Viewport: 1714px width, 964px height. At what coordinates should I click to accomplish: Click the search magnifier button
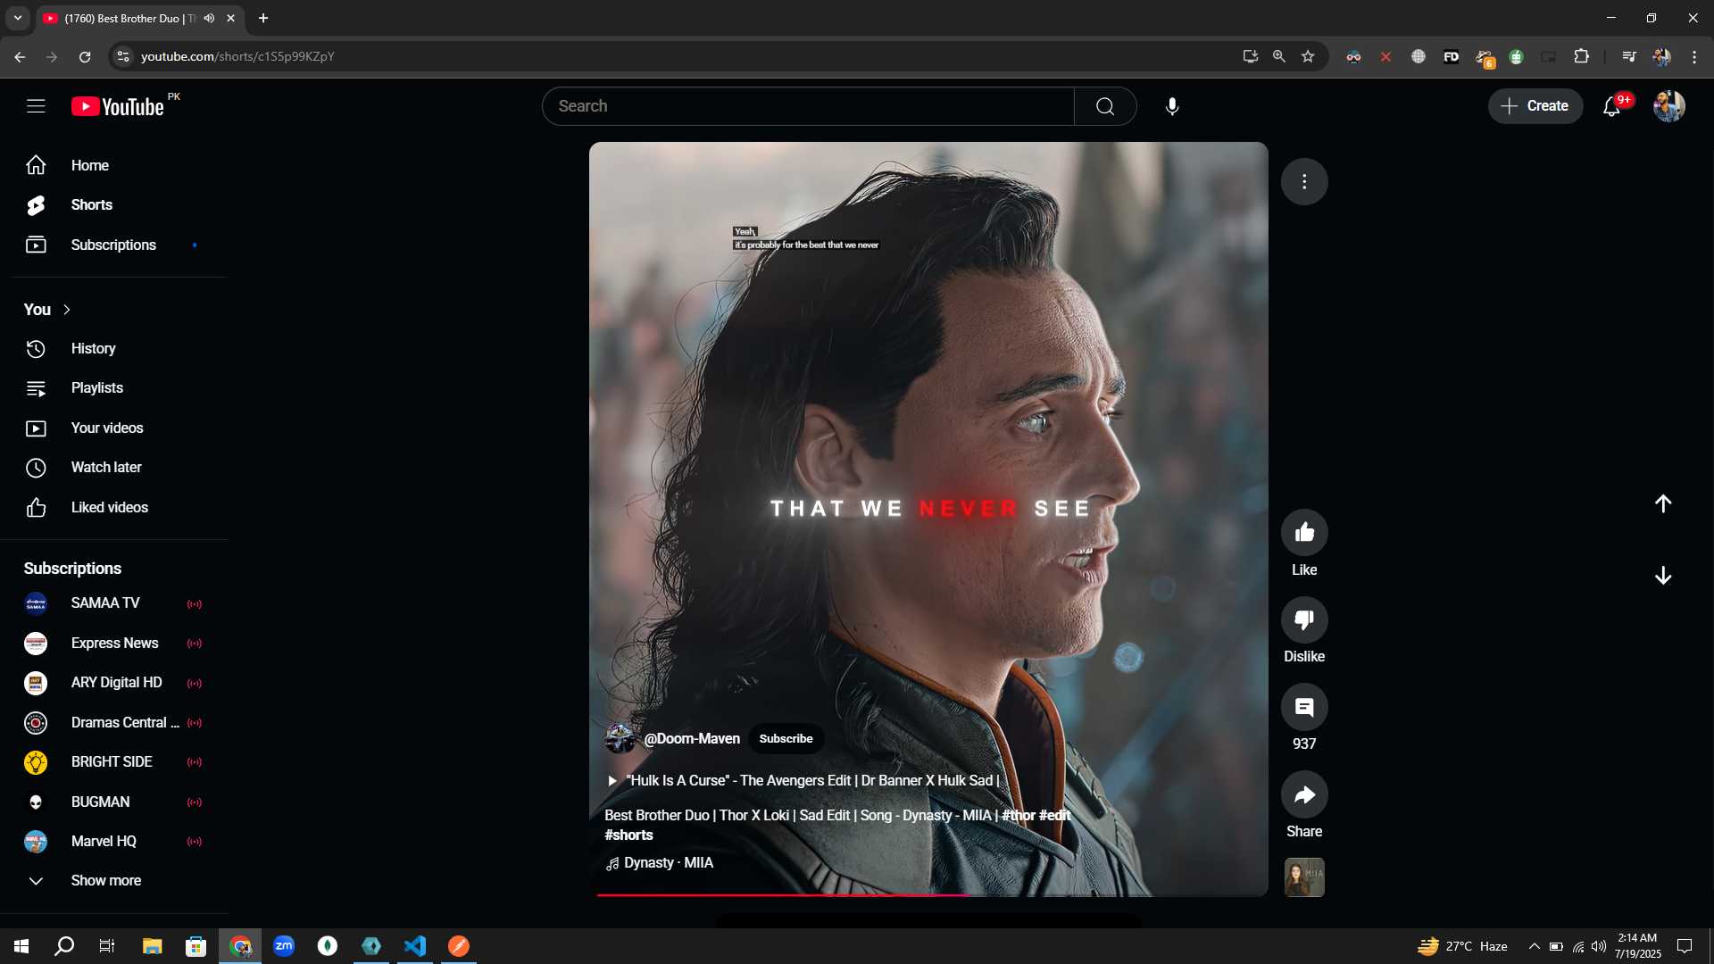pyautogui.click(x=1105, y=106)
